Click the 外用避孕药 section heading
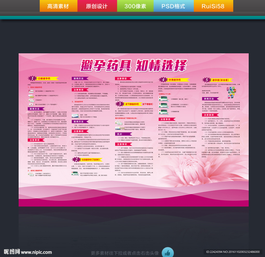Viewport: 265px width, 257px height. point(175,80)
